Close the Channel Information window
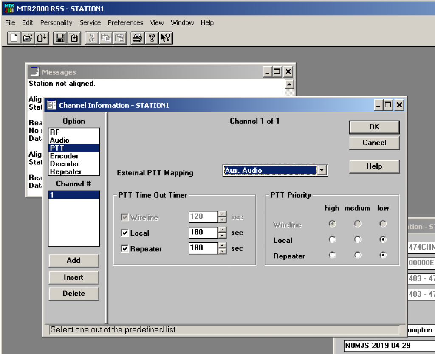This screenshot has width=435, height=354. pos(399,105)
